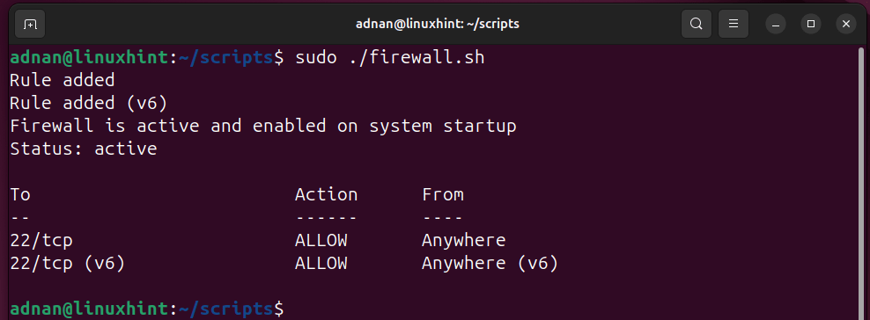The width and height of the screenshot is (870, 320).
Task: Click the 'Action' column header
Action: click(326, 195)
